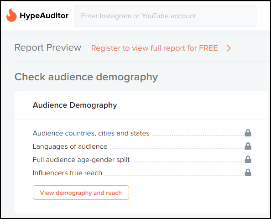The image size is (271, 219).
Task: Click the Audience Demography card heading
Action: (x=75, y=105)
